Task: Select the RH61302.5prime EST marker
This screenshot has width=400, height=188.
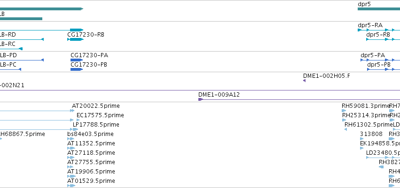Action: pos(345,129)
